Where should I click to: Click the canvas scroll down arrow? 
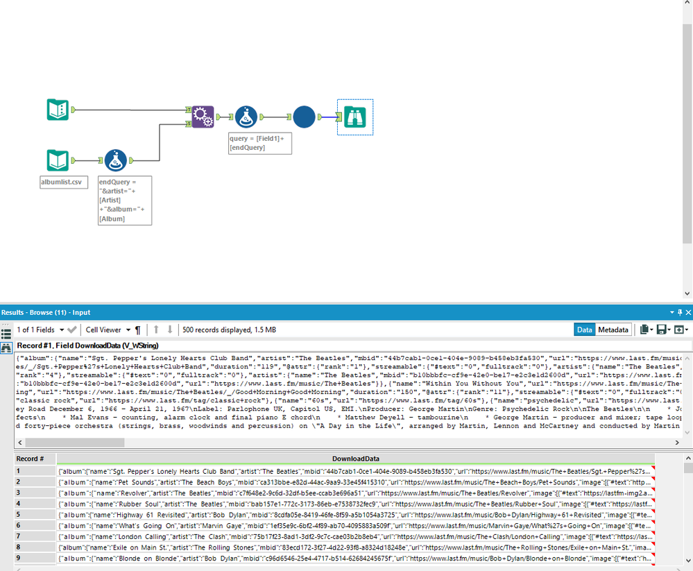(x=687, y=293)
